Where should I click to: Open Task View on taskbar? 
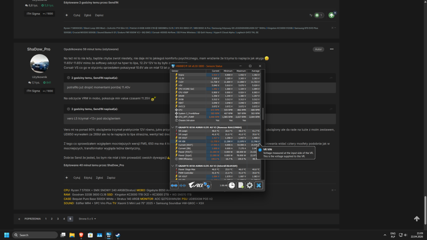coord(63,235)
